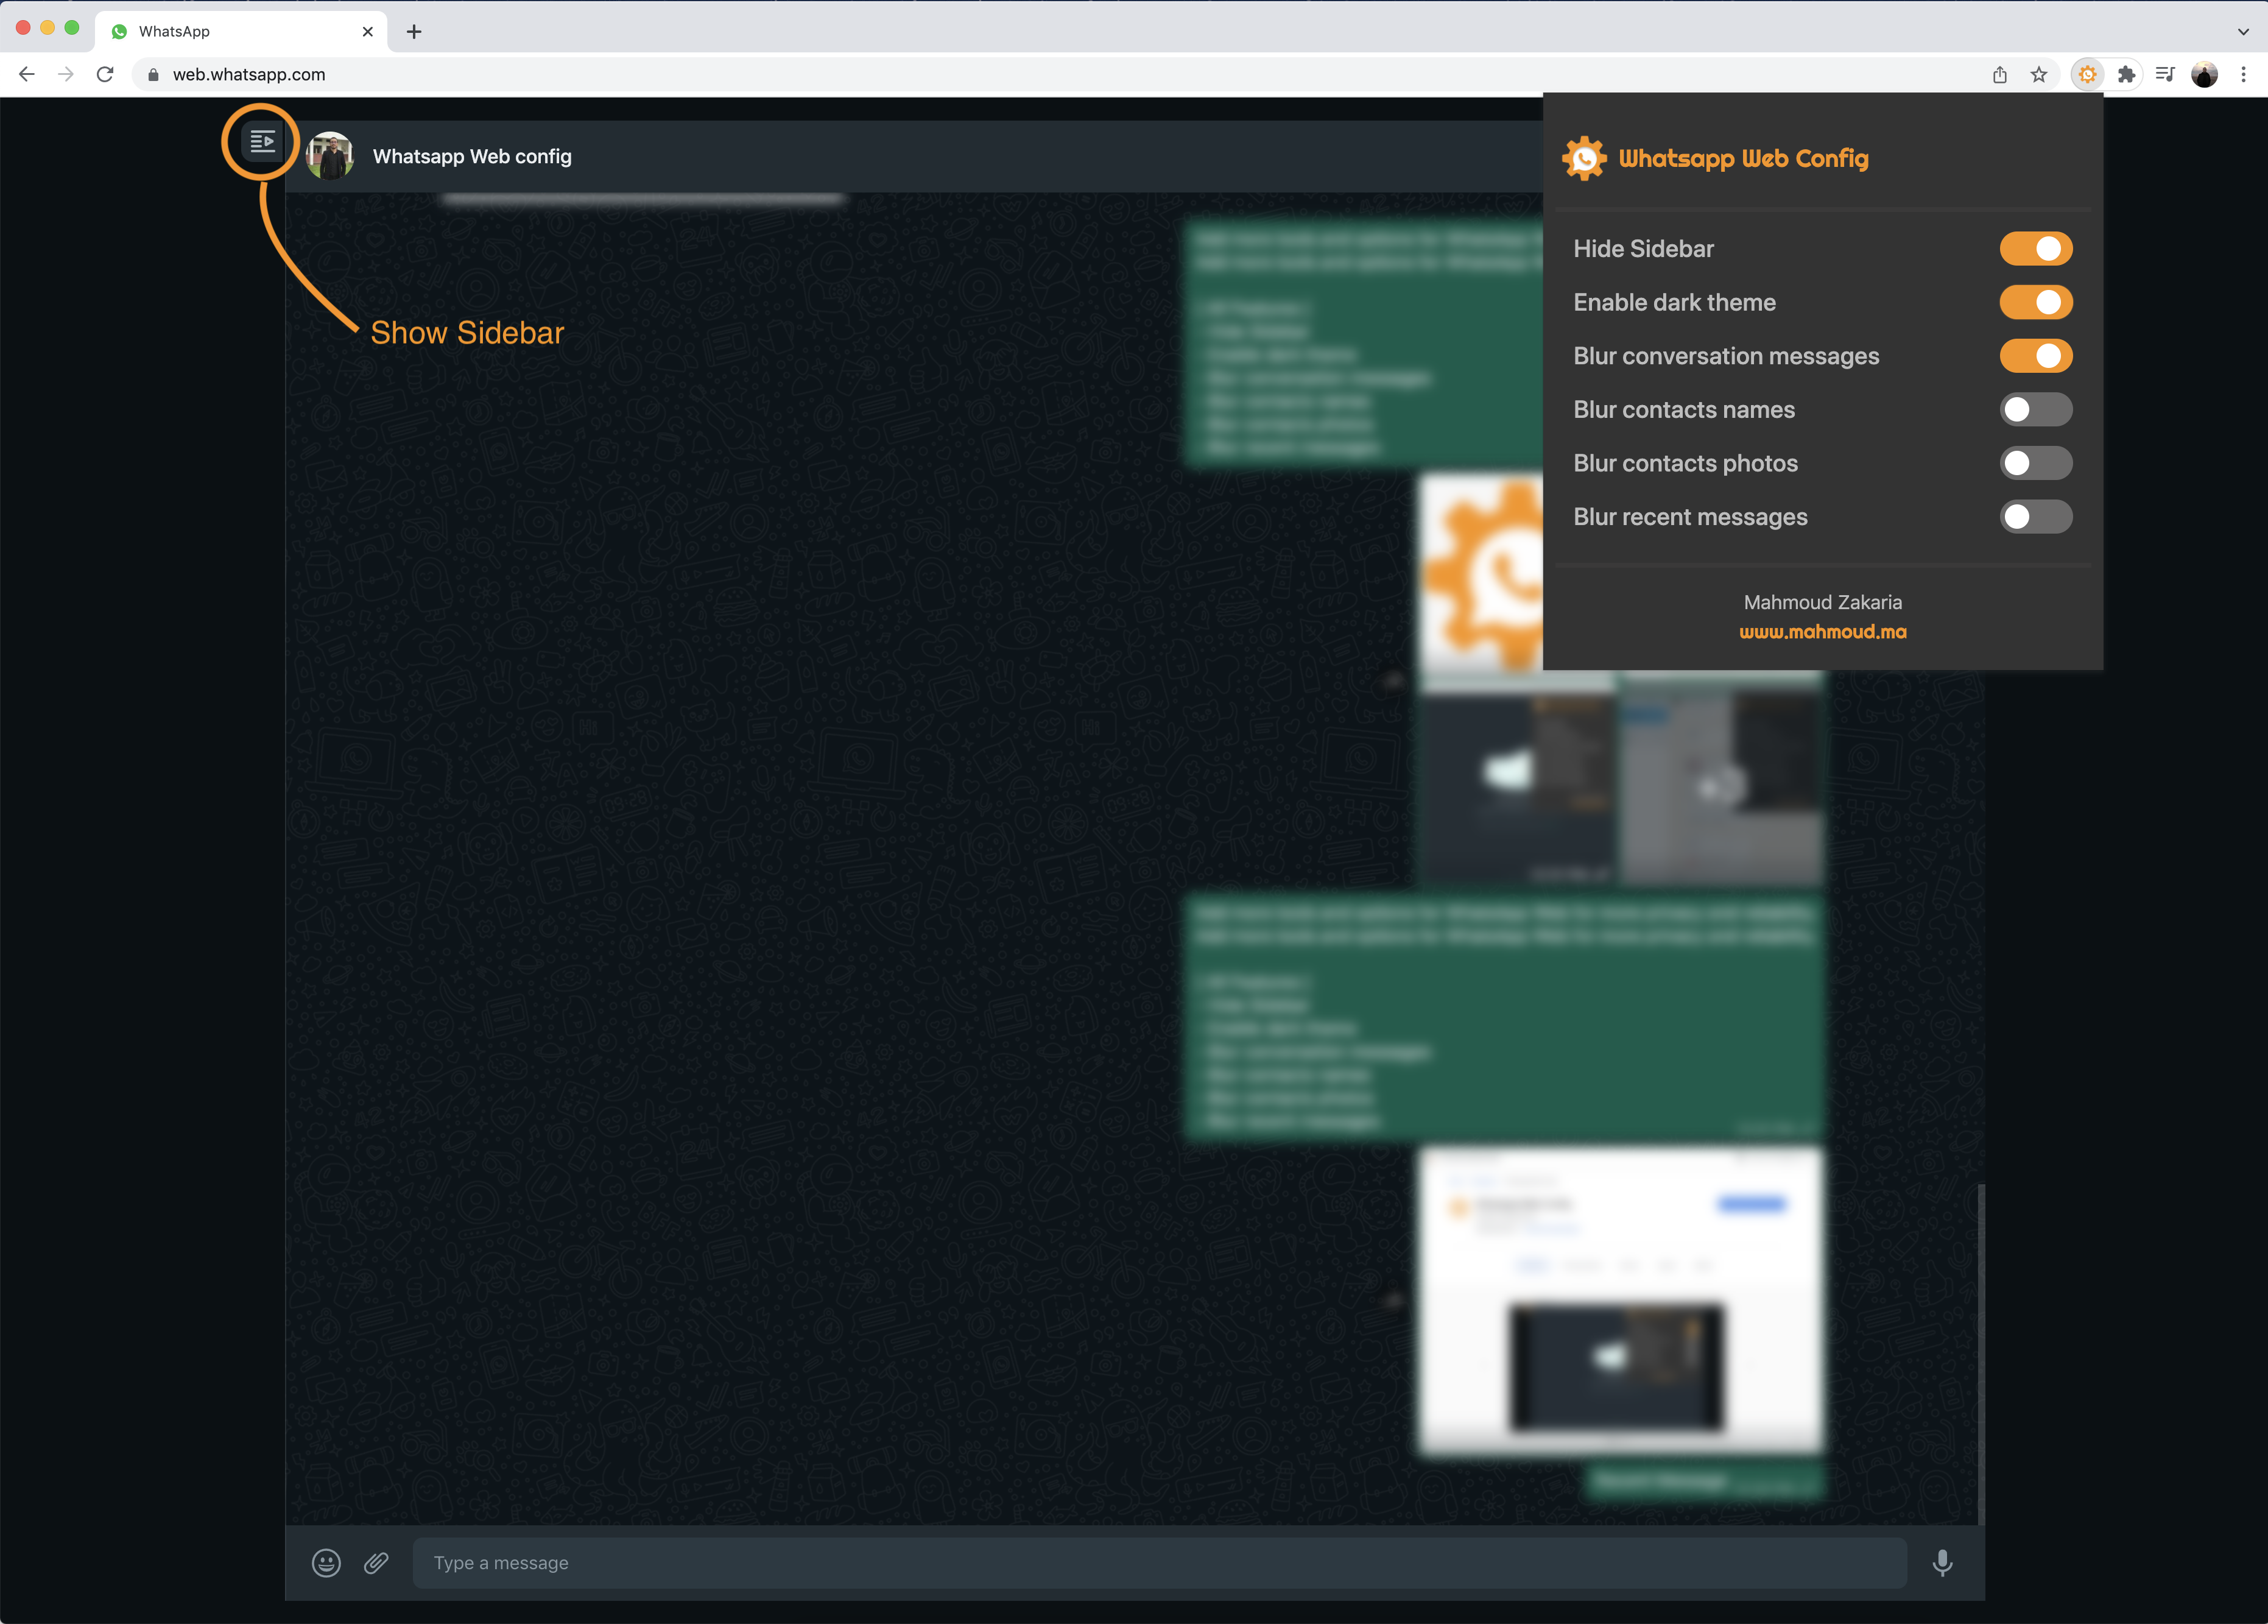Turn off Enable dark theme toggle

click(2035, 302)
